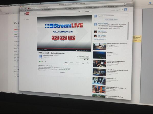Click YouTube bookmark in bookmarks bar
This screenshot has width=153, height=114.
point(104,7)
